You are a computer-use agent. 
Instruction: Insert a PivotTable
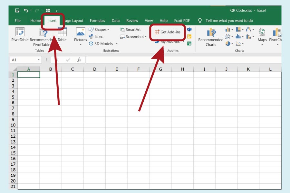pyautogui.click(x=20, y=34)
